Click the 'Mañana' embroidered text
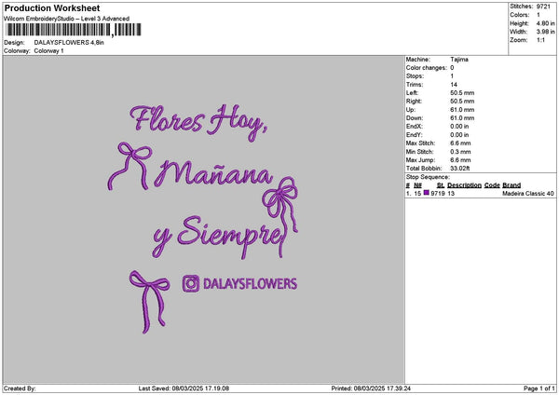 click(x=214, y=173)
